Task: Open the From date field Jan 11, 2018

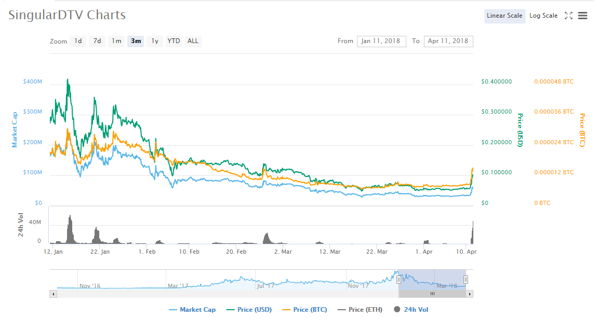Action: pos(381,41)
